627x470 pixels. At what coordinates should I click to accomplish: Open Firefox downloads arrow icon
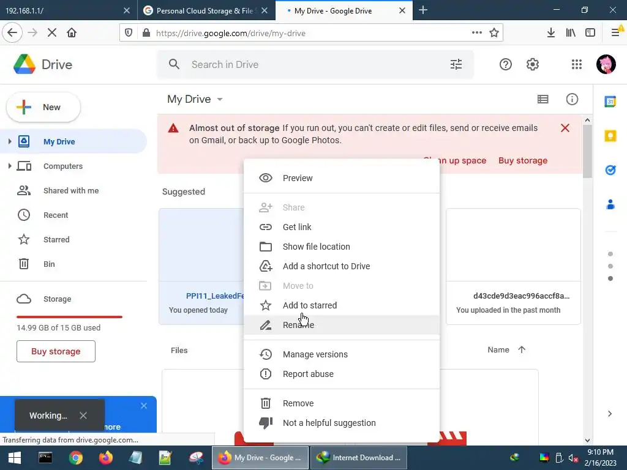(550, 33)
